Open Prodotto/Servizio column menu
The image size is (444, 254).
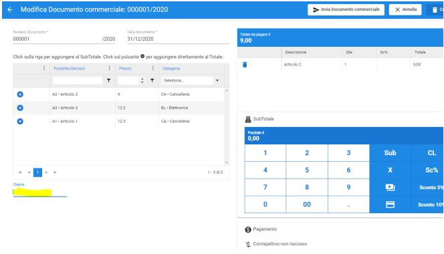coord(109,68)
